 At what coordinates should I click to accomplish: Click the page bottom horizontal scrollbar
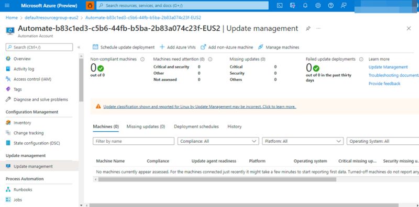click(244, 205)
